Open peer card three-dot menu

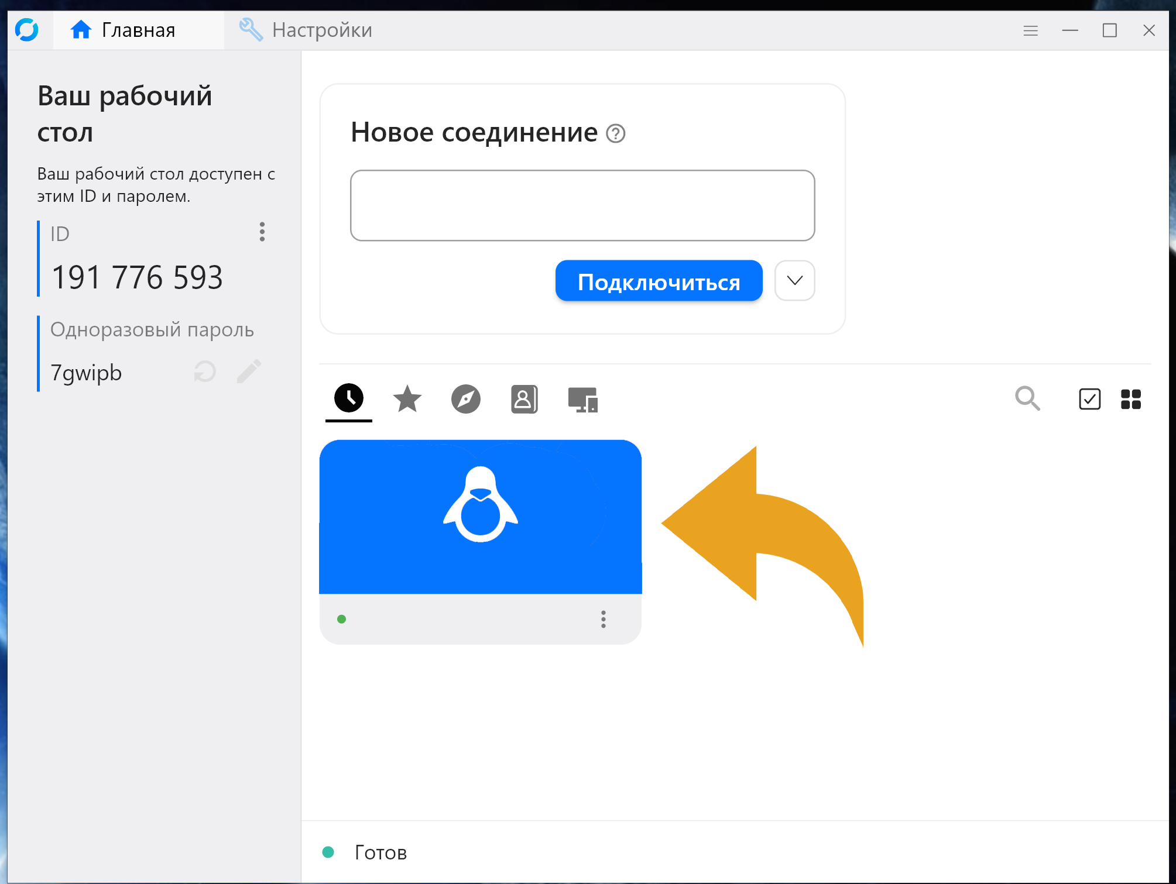coord(604,619)
